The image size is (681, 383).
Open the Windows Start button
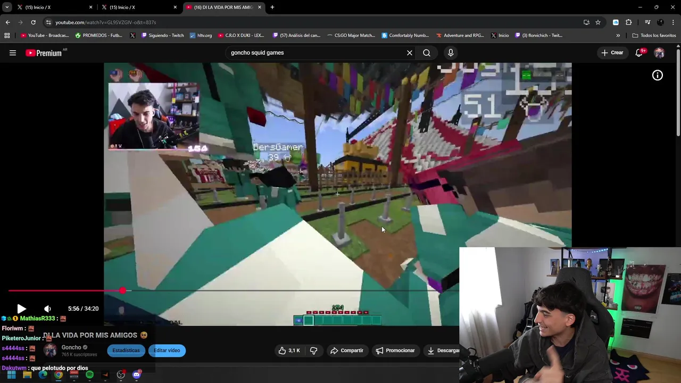tap(11, 375)
